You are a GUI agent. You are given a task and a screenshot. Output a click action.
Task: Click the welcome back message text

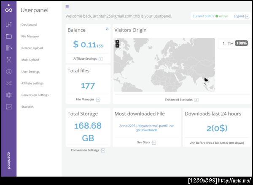pos(119,16)
